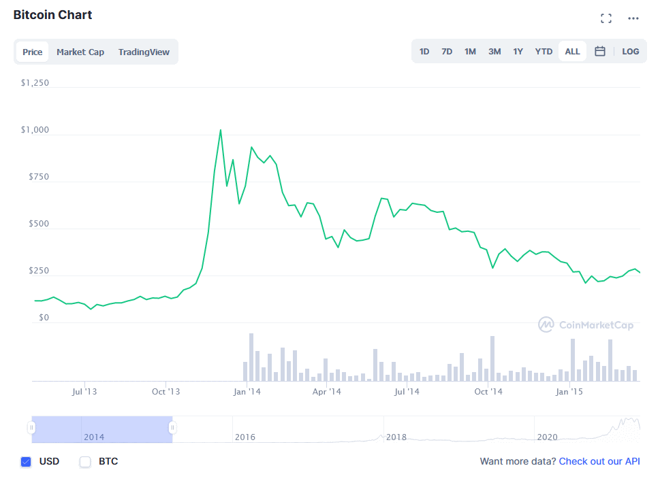
Task: Click the right range slider handle
Action: click(172, 428)
